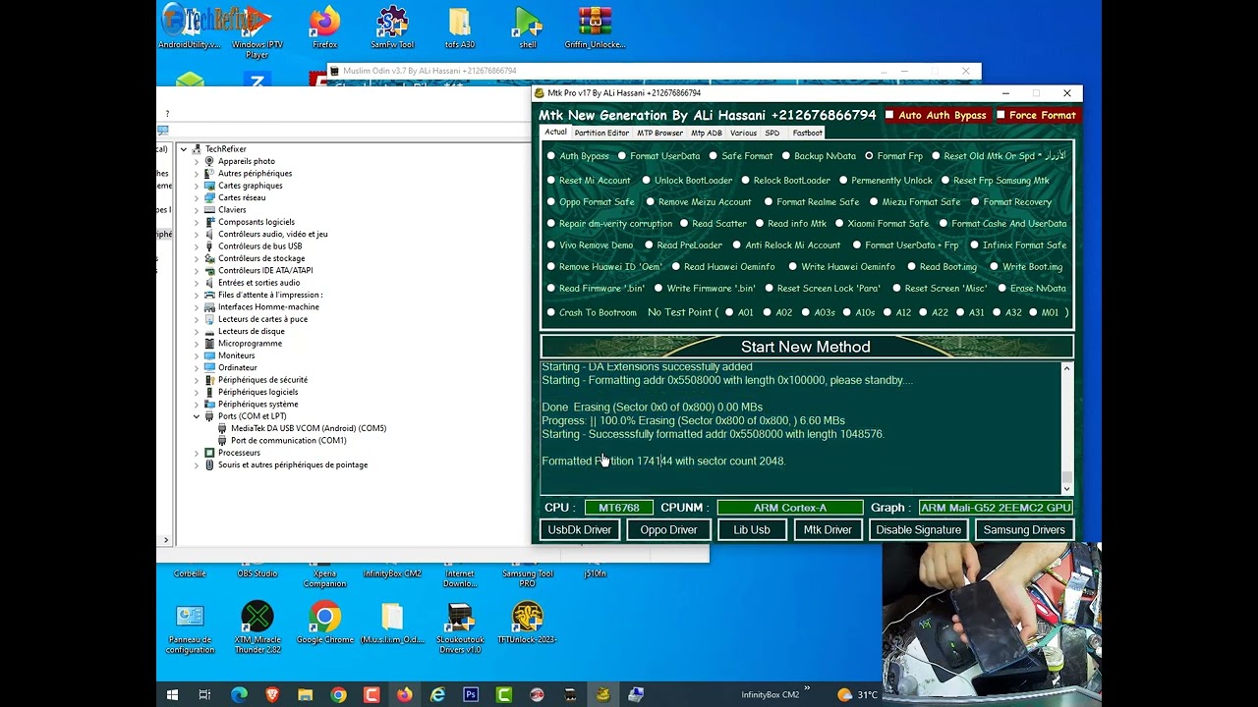This screenshot has width=1258, height=707.
Task: Open the (M.u.s.l.i.m_O.d...) folder icon
Action: pyautogui.click(x=392, y=623)
